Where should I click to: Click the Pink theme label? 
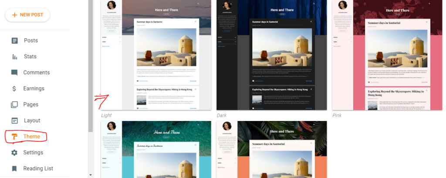tap(337, 115)
